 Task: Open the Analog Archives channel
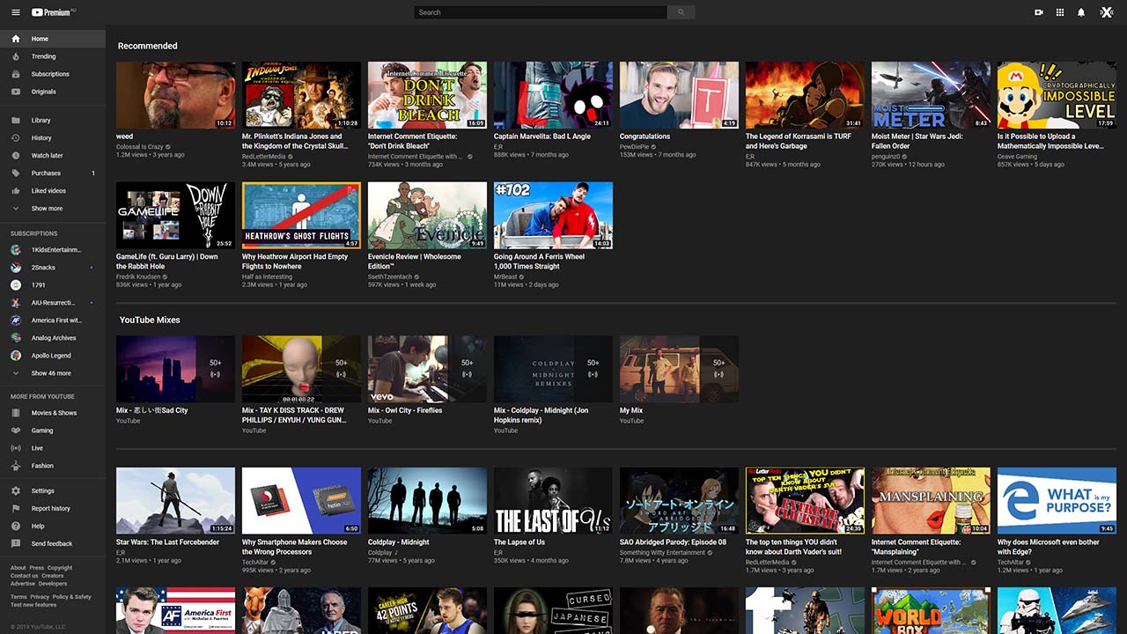[53, 338]
